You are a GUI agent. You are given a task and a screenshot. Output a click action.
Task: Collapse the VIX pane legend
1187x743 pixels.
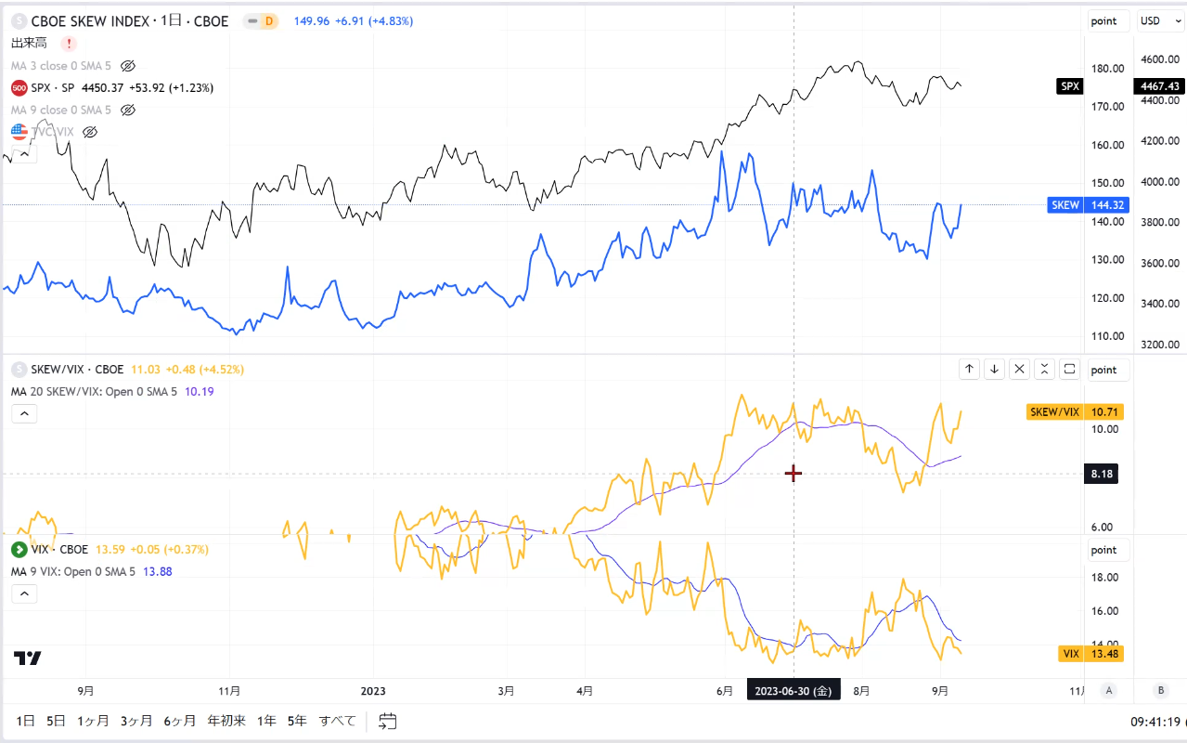[x=24, y=593]
